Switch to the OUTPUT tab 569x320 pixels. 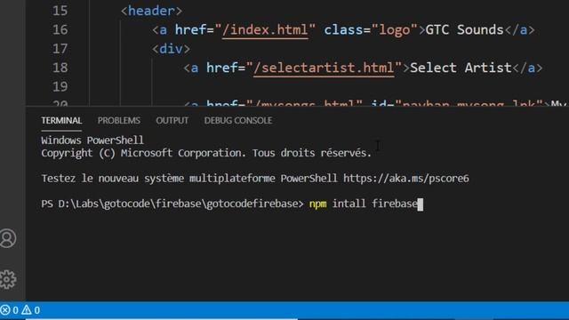(x=172, y=121)
